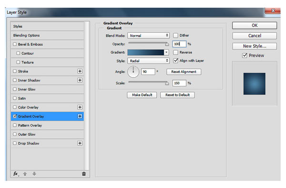Enable the Color Overlay checkbox
The image size is (286, 188).
coord(15,107)
